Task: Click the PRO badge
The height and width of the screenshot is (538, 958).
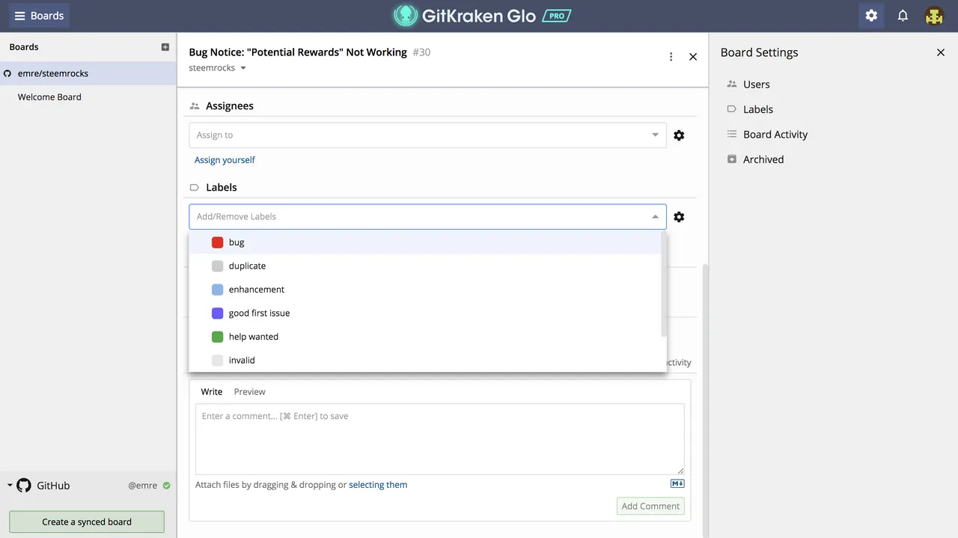Action: pyautogui.click(x=556, y=16)
